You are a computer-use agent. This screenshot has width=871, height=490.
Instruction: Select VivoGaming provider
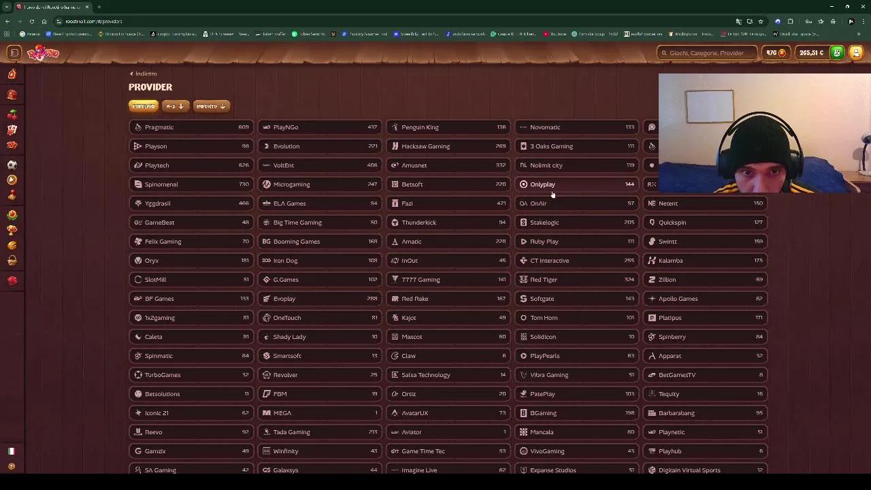(x=576, y=451)
